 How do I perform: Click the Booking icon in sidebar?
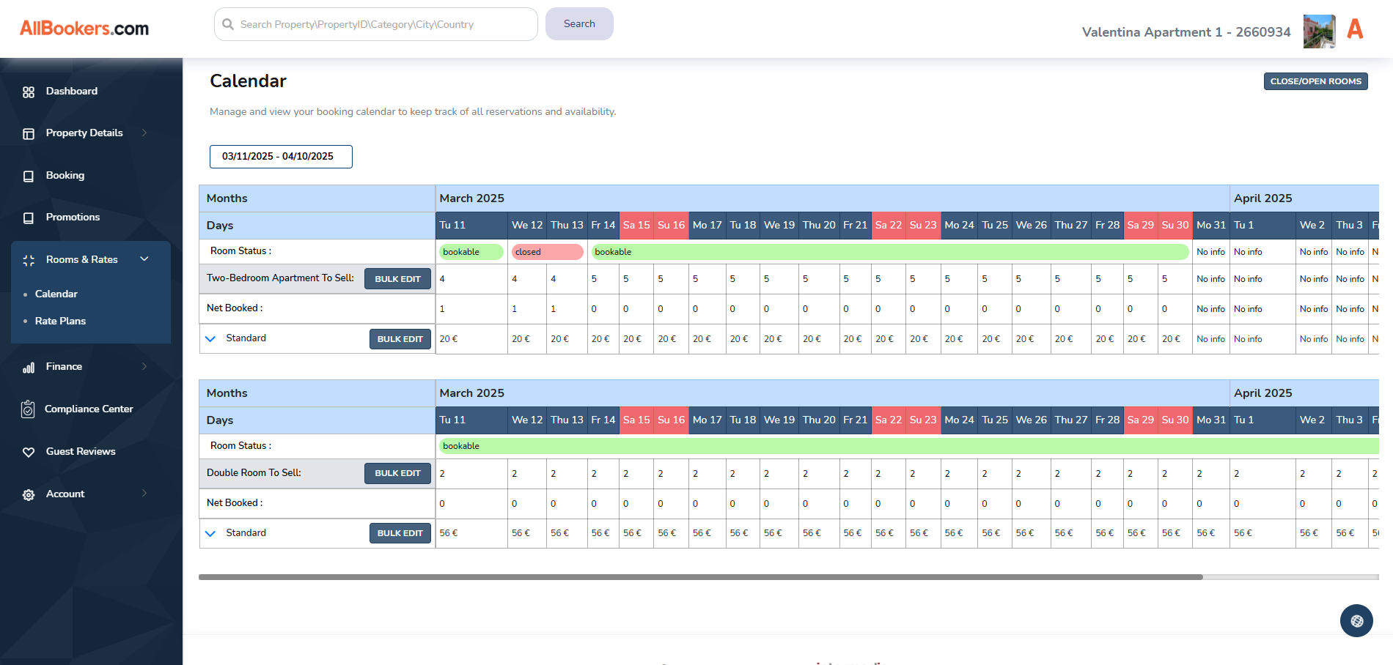tap(29, 177)
